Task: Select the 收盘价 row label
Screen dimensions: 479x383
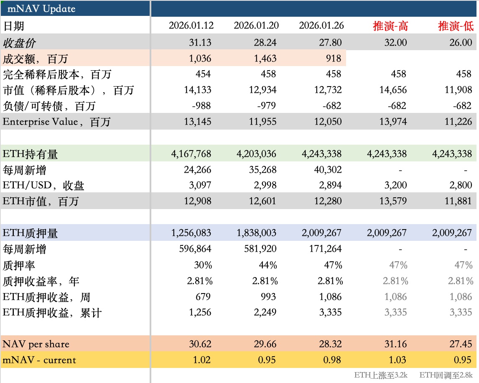Action: coord(20,43)
